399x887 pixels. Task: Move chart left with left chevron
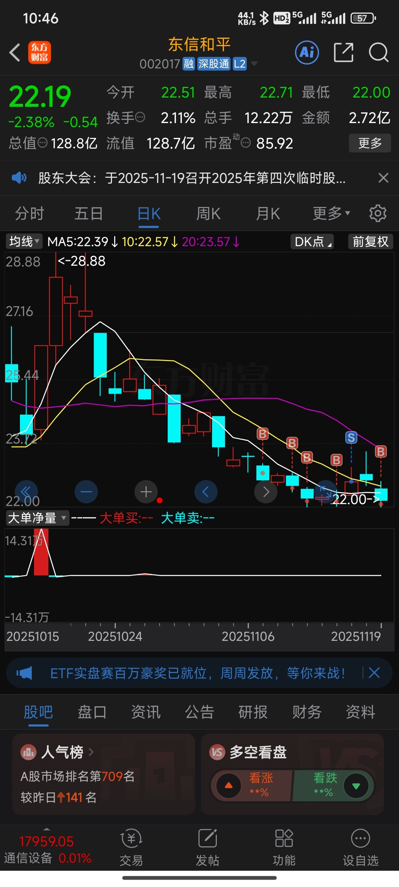[206, 492]
